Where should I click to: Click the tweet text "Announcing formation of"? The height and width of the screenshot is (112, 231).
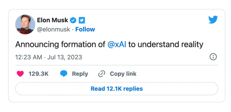point(60,45)
